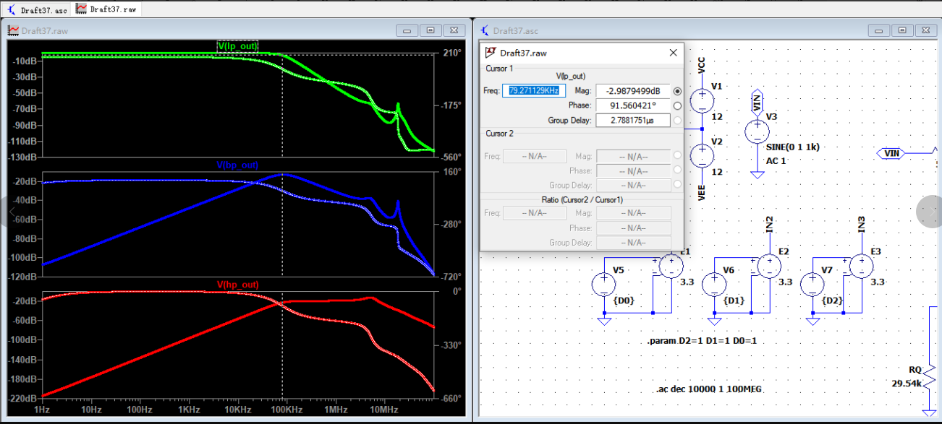
Task: Select dependent source E2 symbol
Action: (x=769, y=267)
